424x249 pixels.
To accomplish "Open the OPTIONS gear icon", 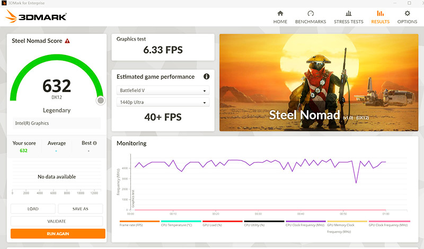I will pos(407,14).
